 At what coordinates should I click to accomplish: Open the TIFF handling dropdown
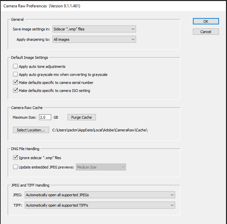[100, 205]
